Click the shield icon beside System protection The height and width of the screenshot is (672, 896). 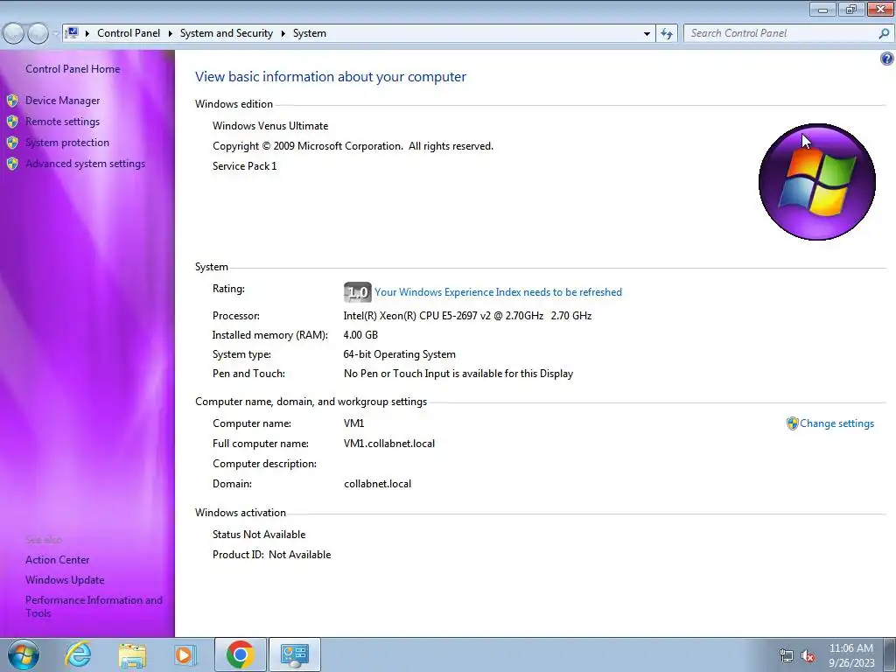(12, 143)
